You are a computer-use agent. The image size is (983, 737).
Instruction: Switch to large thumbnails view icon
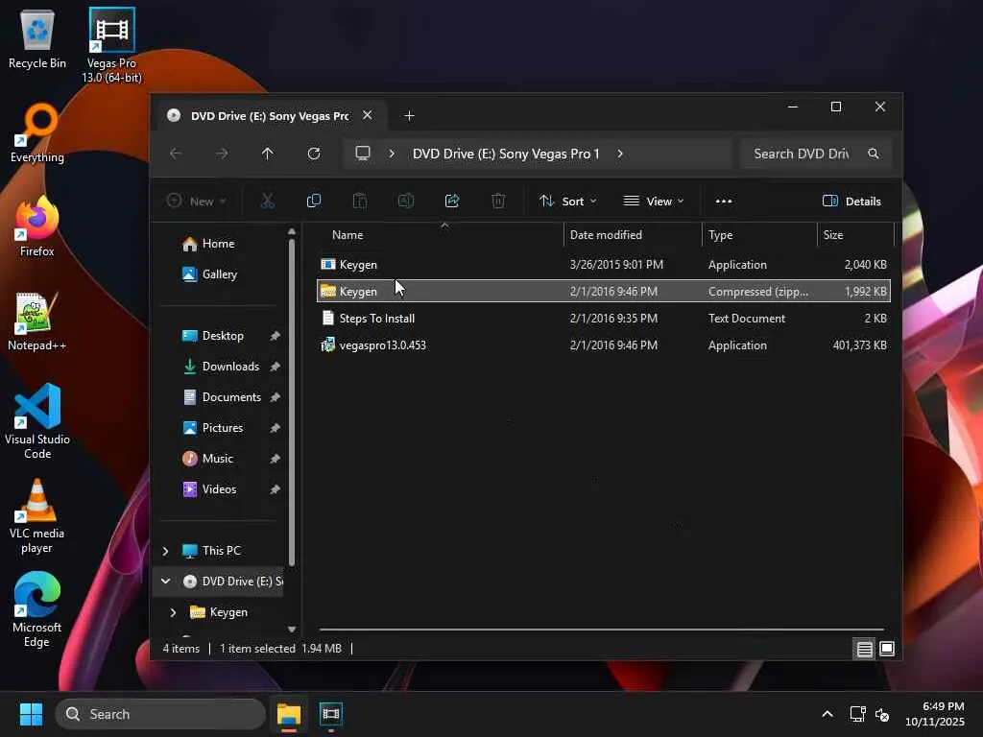(x=887, y=649)
